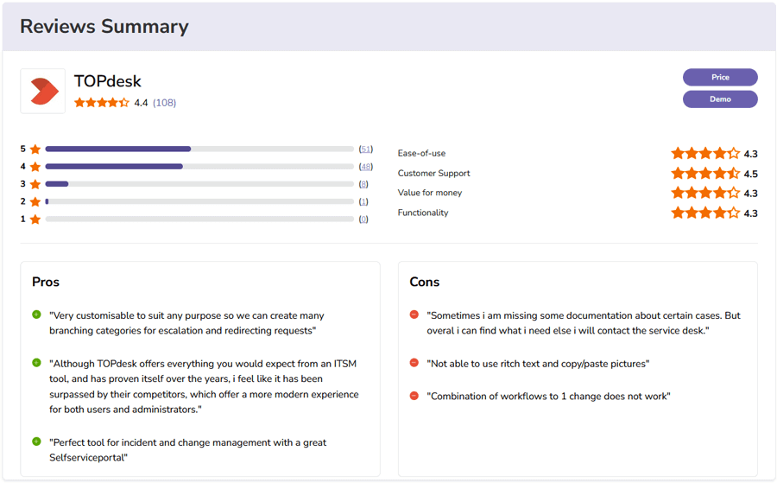
Task: Open the 1-star (0) reviews link
Action: [363, 219]
